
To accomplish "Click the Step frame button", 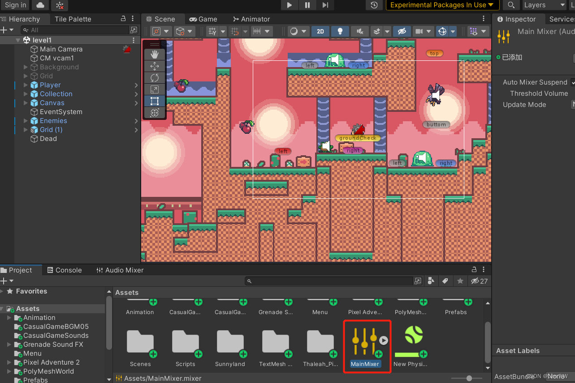I will pyautogui.click(x=325, y=5).
